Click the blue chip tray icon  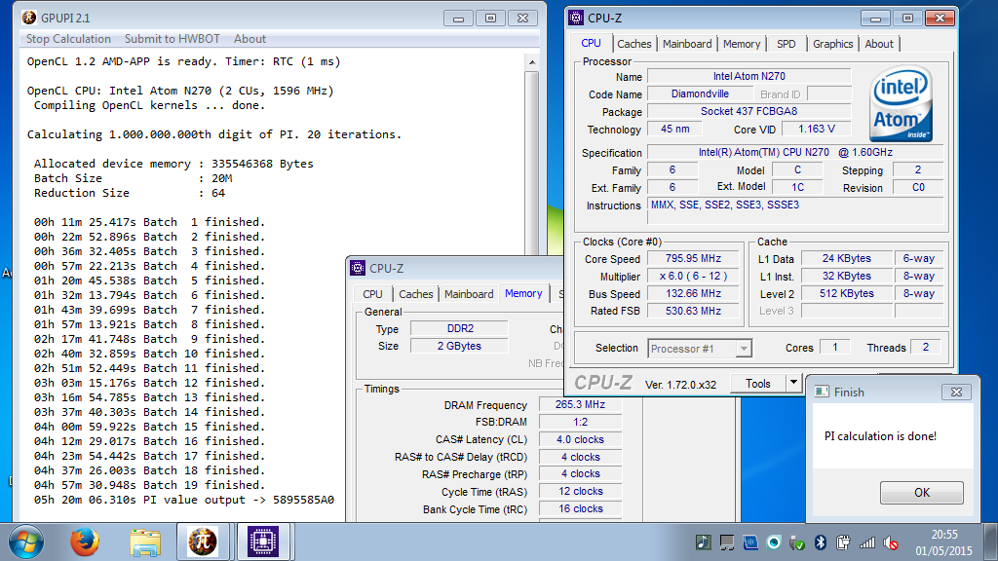click(x=750, y=542)
